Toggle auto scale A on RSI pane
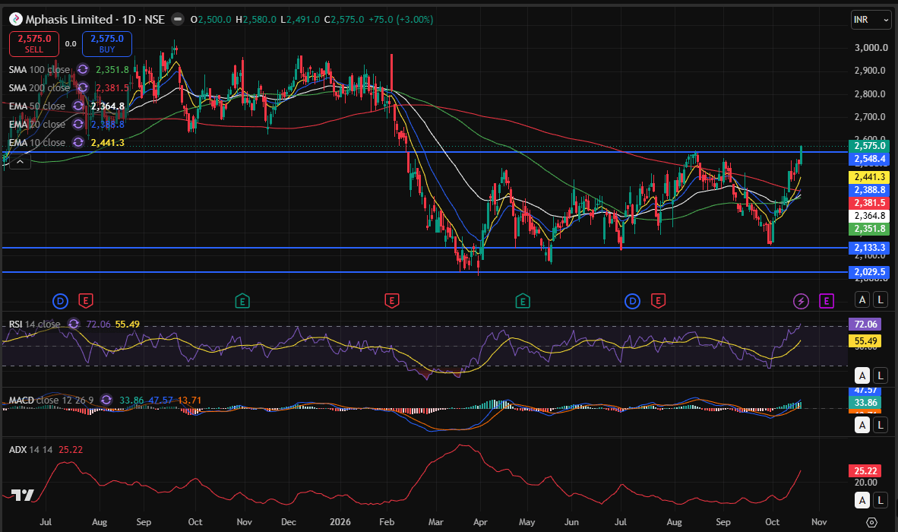 862,375
